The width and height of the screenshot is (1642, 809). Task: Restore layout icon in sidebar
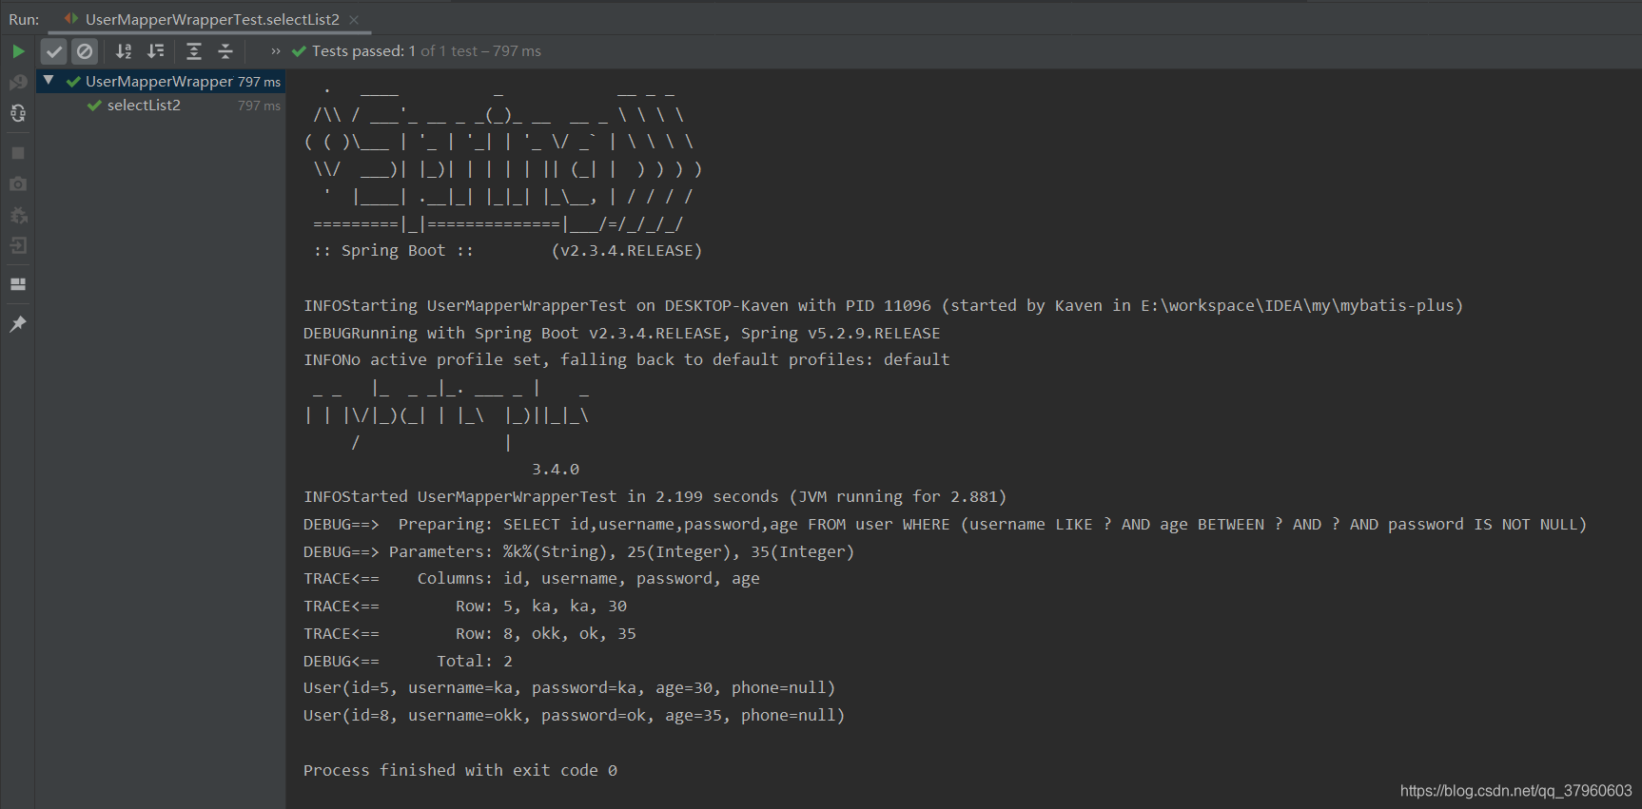[18, 284]
